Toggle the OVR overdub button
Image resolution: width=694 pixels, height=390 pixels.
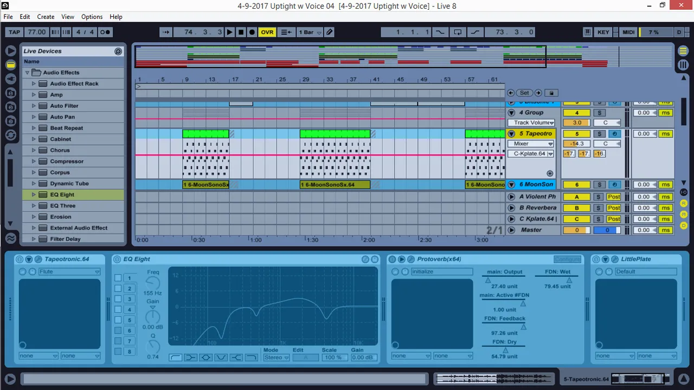point(267,32)
